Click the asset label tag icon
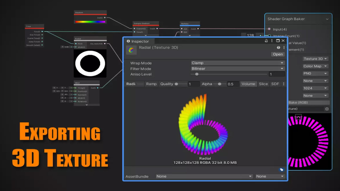Image resolution: width=340 pixels, height=191 pixels. [x=282, y=170]
